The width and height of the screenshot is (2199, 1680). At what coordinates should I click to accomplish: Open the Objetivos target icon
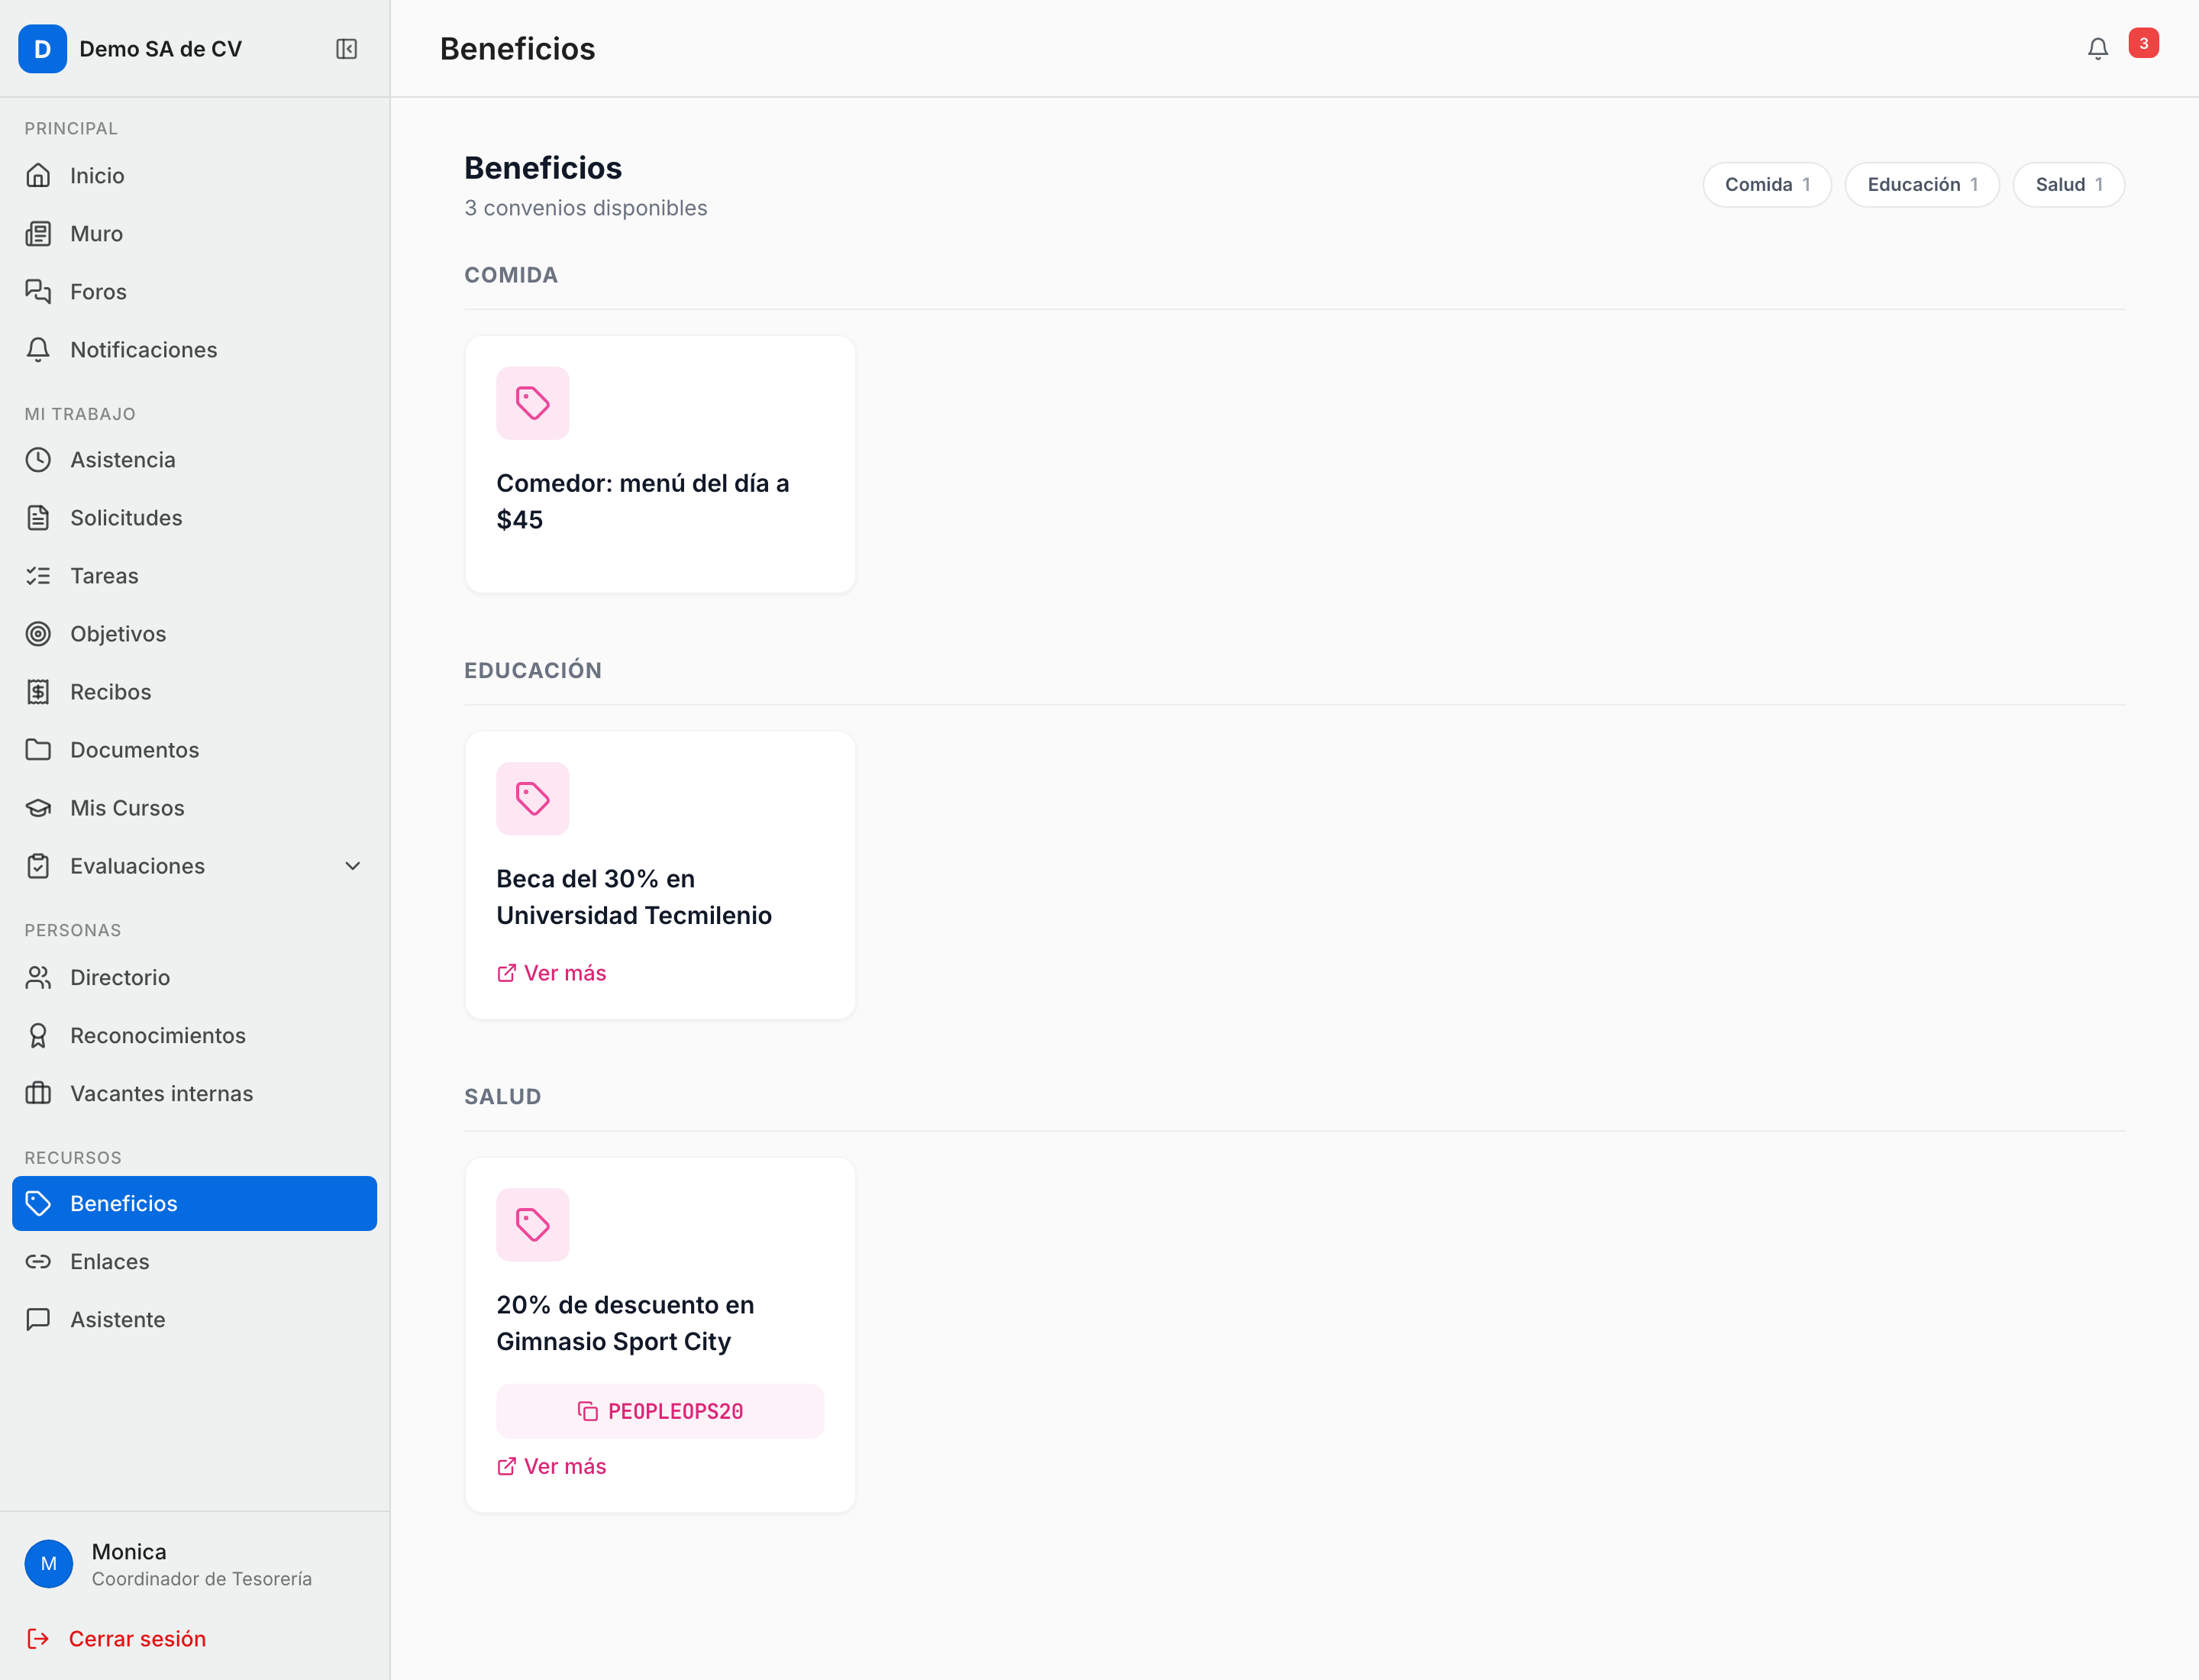38,634
